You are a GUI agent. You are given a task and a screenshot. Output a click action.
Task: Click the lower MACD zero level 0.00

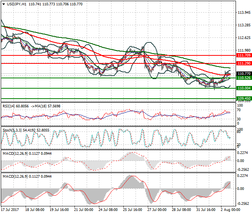point(241,188)
